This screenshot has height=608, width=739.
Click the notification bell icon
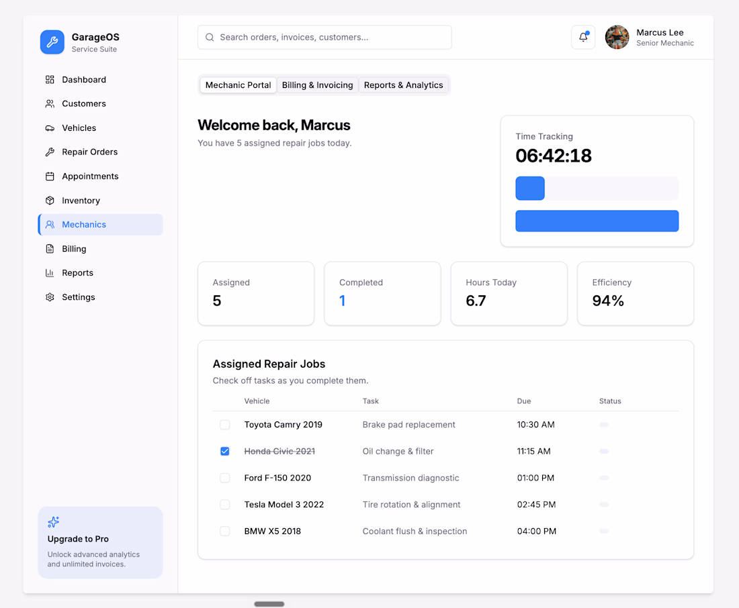tap(583, 37)
